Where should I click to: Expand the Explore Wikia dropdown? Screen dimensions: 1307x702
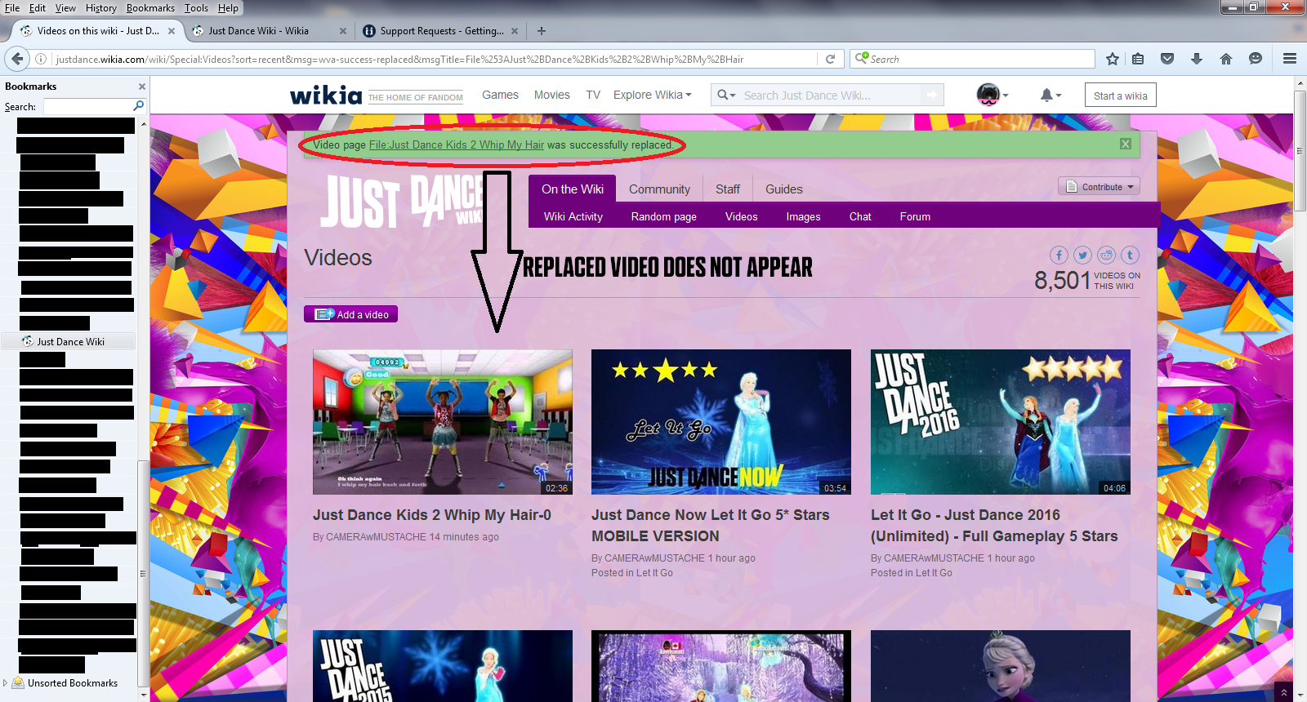coord(652,96)
